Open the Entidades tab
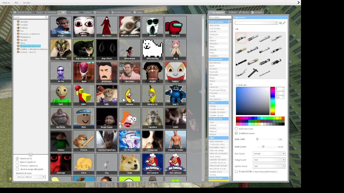The image size is (344, 193). (50, 12)
